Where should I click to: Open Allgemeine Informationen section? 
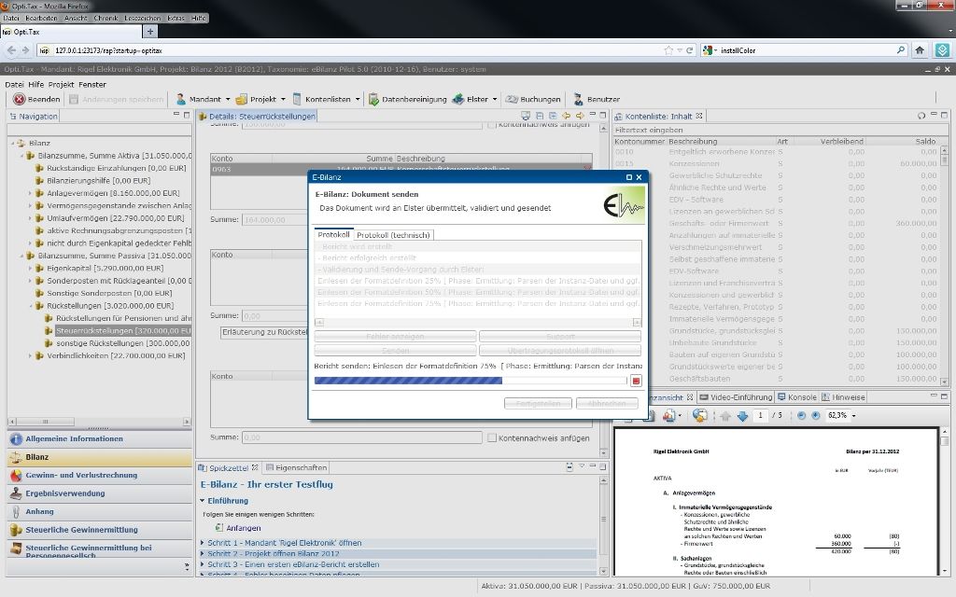99,438
